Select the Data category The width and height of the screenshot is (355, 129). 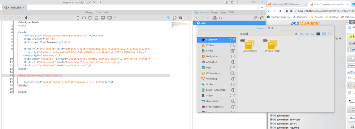click(x=216, y=68)
